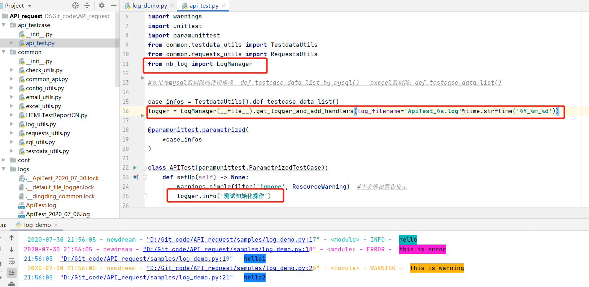Open requests_utils.py file
The image size is (589, 287).
48,133
